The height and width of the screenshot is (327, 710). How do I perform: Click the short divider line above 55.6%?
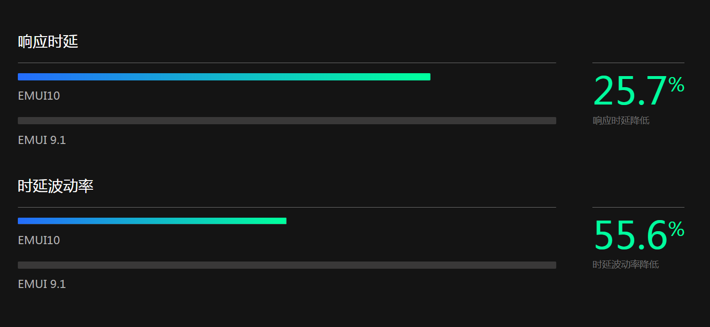[638, 207]
